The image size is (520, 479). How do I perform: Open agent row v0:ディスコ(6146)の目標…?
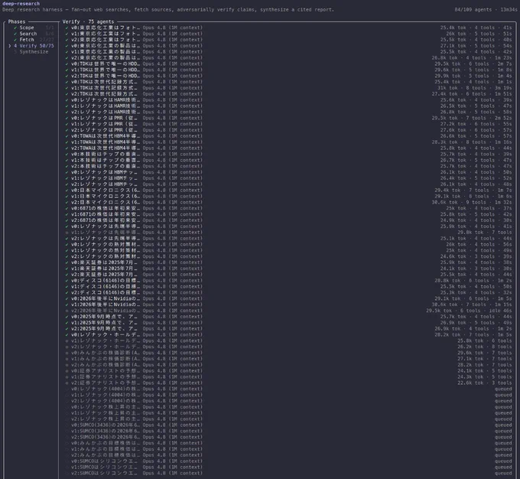point(288,281)
